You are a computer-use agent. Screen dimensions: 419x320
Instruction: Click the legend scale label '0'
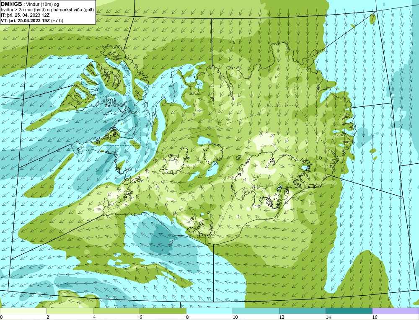1,317
